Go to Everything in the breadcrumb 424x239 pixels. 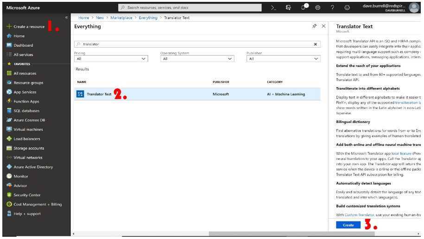[x=148, y=18]
